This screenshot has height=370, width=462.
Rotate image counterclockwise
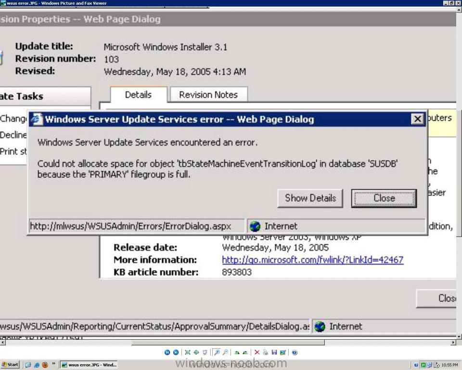245,352
